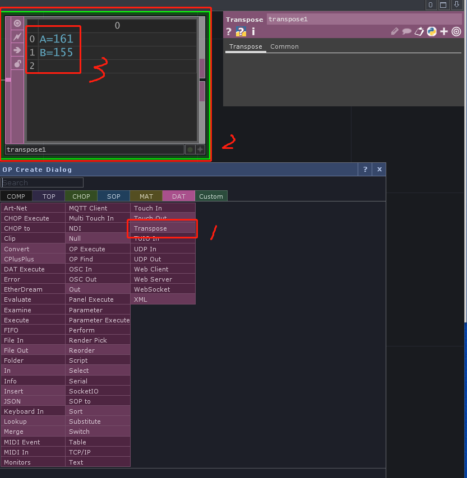
Task: Click the pencil edit icon in parameter dialog
Action: tap(395, 32)
